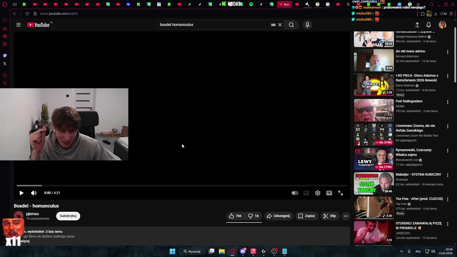Open browser downloads icon

pyautogui.click(x=436, y=14)
